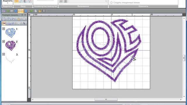Close the Порядок вышивания panel
187x105 pixels.
tap(25, 15)
